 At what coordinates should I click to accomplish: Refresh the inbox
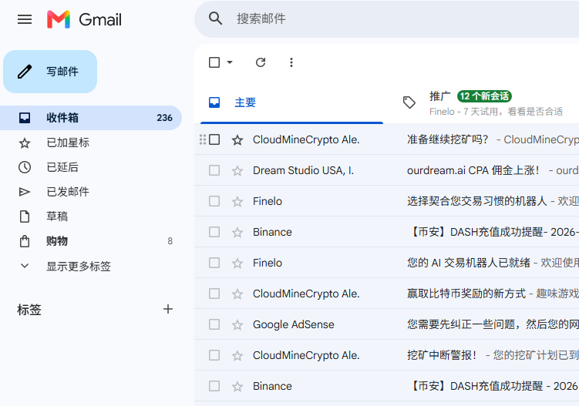[x=261, y=62]
